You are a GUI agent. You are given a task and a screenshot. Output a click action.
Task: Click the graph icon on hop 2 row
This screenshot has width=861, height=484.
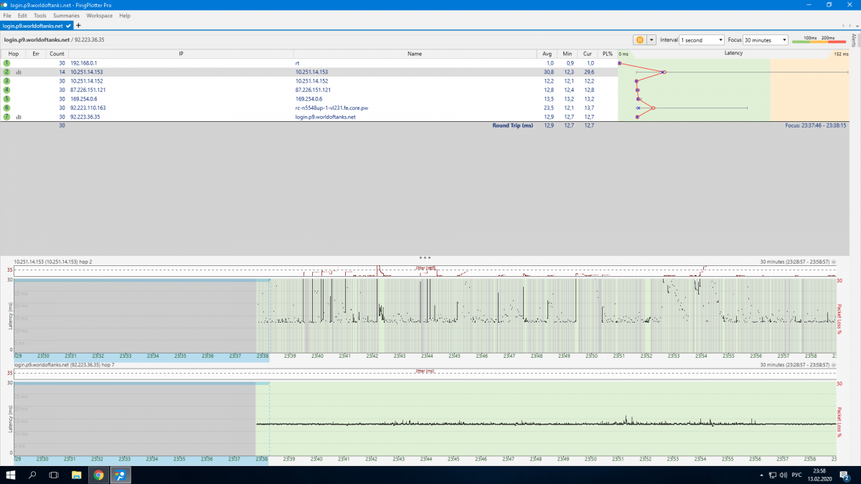coord(19,72)
